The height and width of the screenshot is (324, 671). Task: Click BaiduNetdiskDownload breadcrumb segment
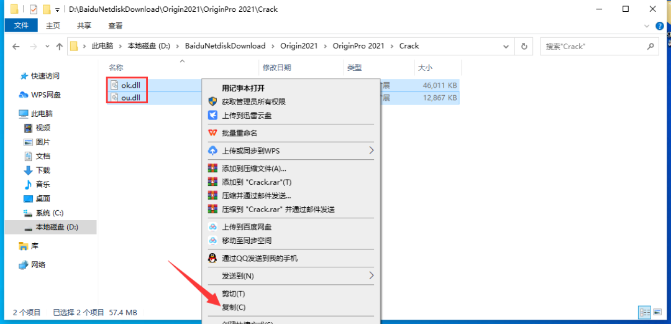pos(225,46)
